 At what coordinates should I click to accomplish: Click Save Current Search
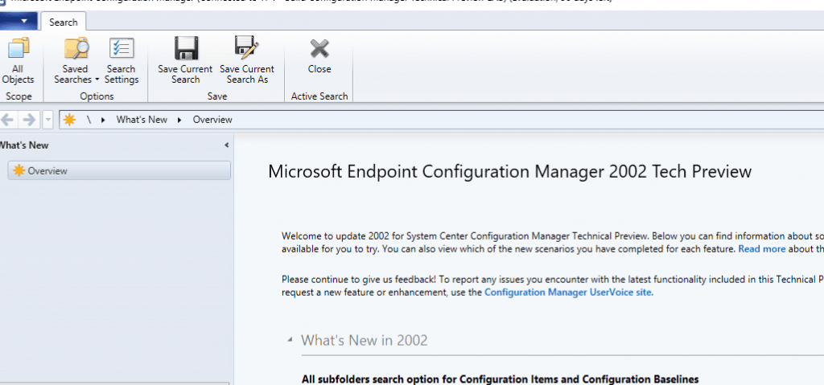point(186,61)
